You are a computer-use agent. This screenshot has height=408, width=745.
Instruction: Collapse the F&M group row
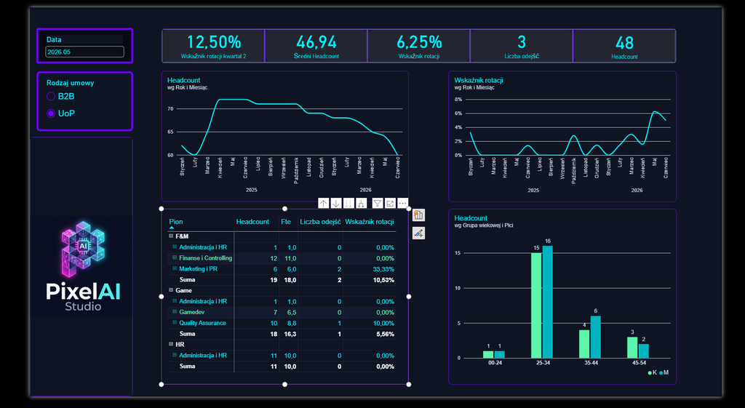tap(171, 236)
